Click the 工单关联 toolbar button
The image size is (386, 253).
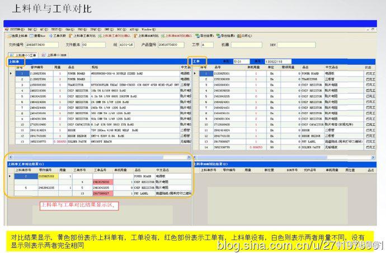(x=58, y=36)
